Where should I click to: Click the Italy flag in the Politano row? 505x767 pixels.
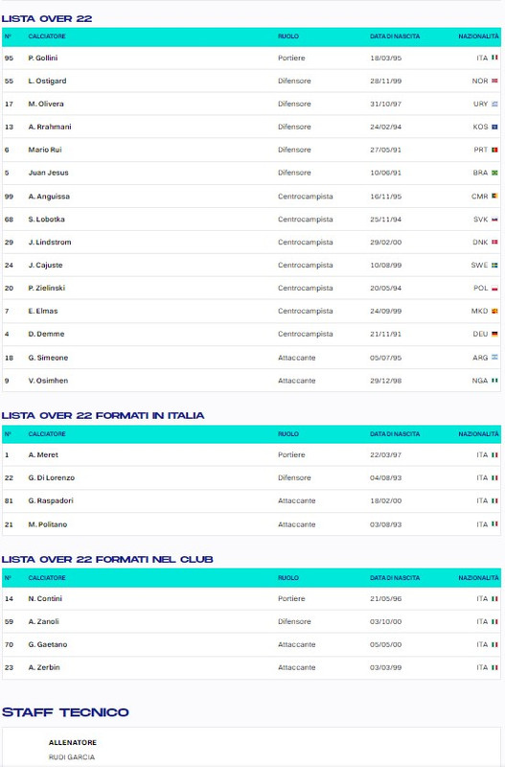pos(494,524)
